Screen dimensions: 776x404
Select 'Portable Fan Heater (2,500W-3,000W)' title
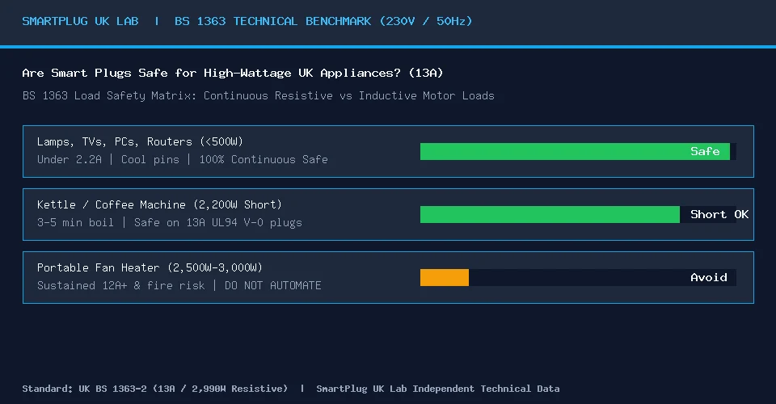point(150,267)
